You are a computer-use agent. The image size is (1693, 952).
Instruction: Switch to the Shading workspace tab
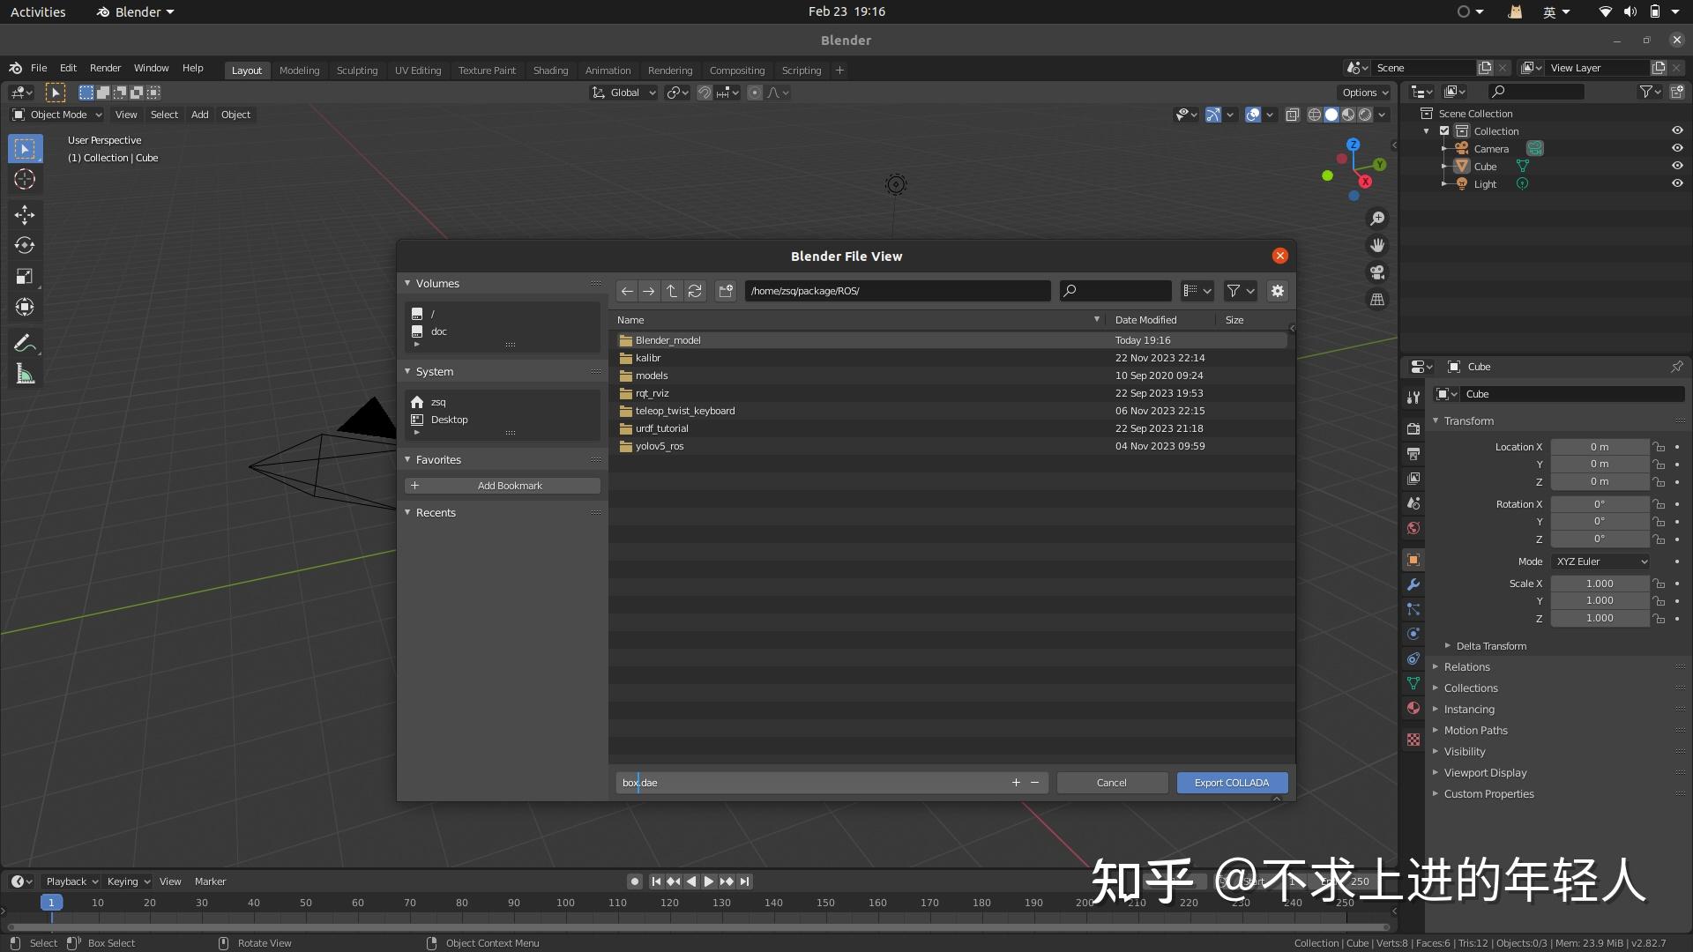(x=549, y=70)
